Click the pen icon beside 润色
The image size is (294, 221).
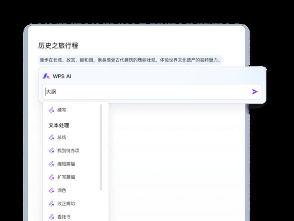pos(52,190)
